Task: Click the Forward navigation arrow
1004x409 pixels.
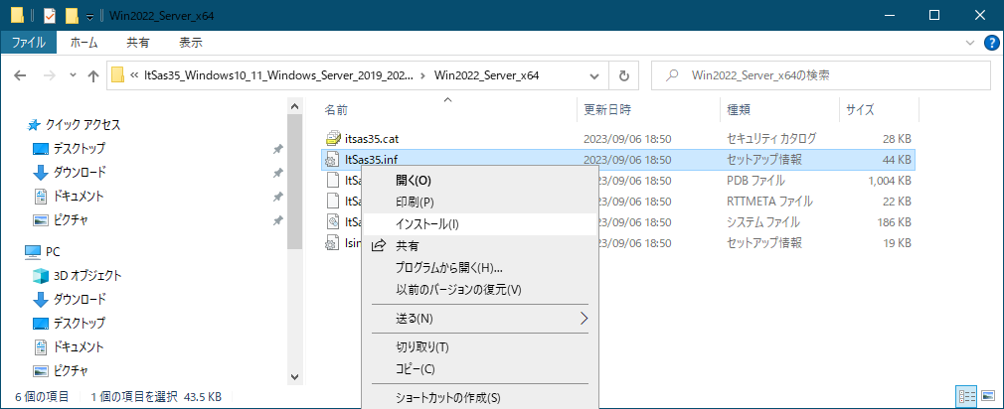Action: (50, 75)
